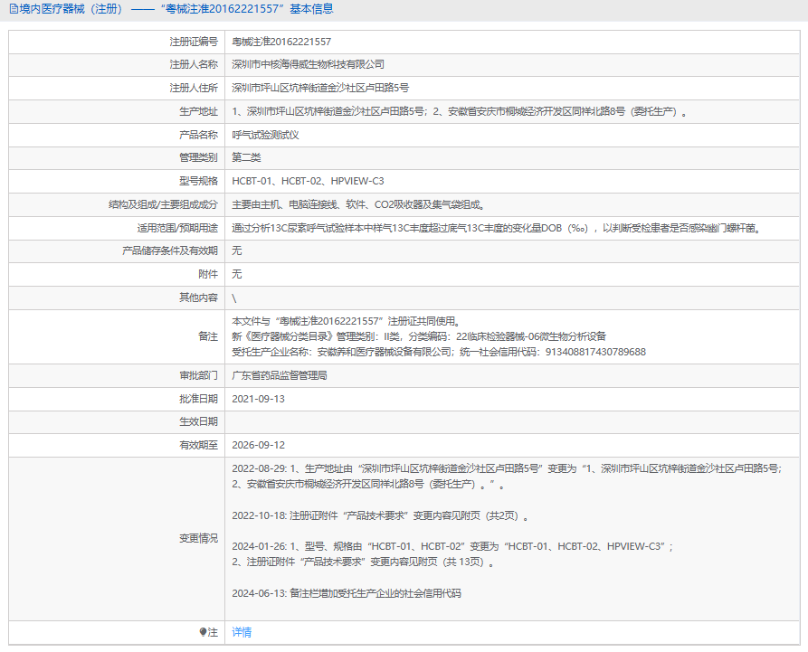808x652 pixels.
Task: Select the 无 value in storage conditions row
Action: 236,250
